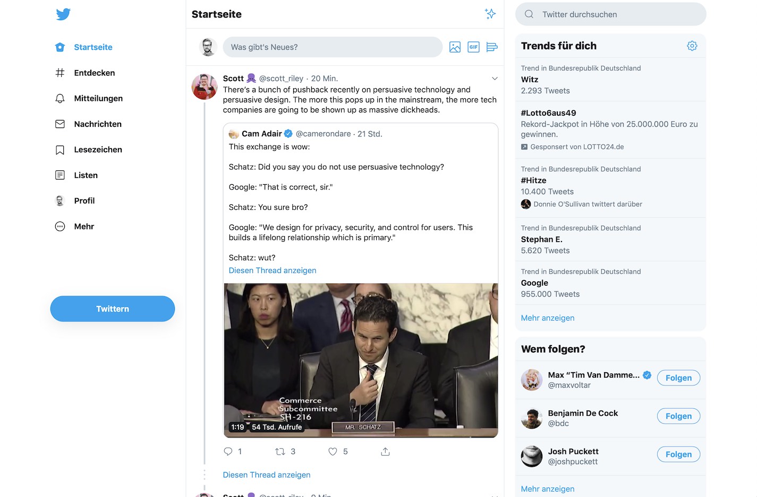The width and height of the screenshot is (757, 497).
Task: Follow Max Tim Van Damme
Action: click(678, 378)
